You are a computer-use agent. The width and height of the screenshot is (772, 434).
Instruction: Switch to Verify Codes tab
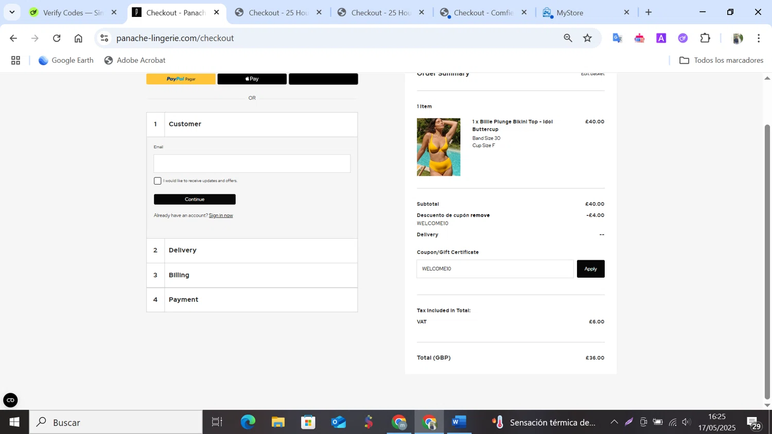[73, 12]
